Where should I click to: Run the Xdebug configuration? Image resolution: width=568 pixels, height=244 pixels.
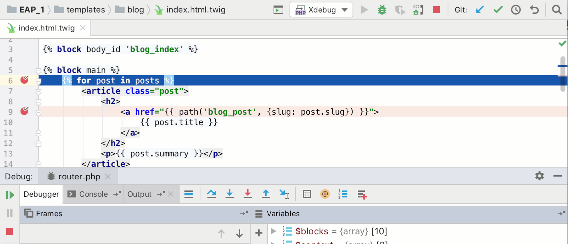click(x=364, y=10)
